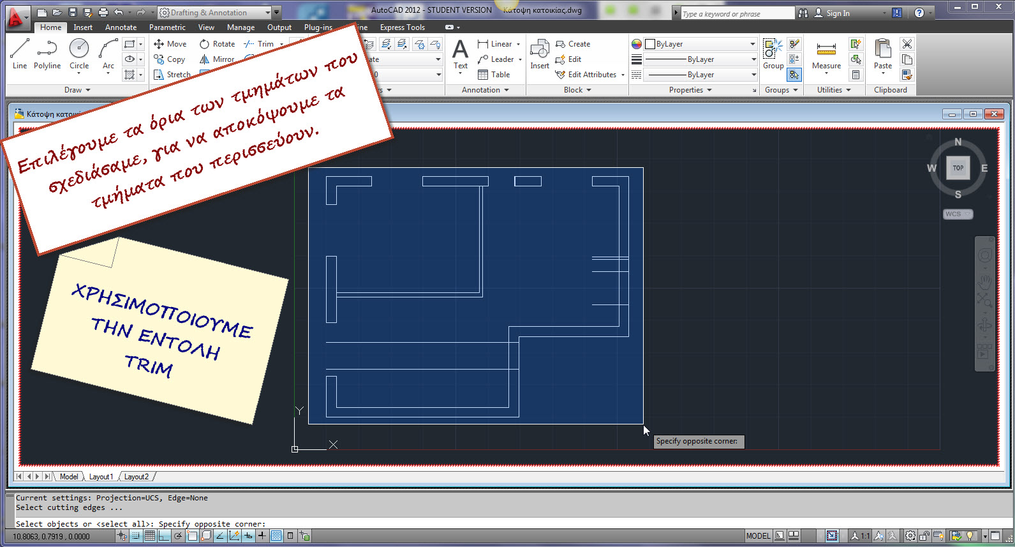Click the Group icon
The height and width of the screenshot is (547, 1015).
(x=773, y=54)
